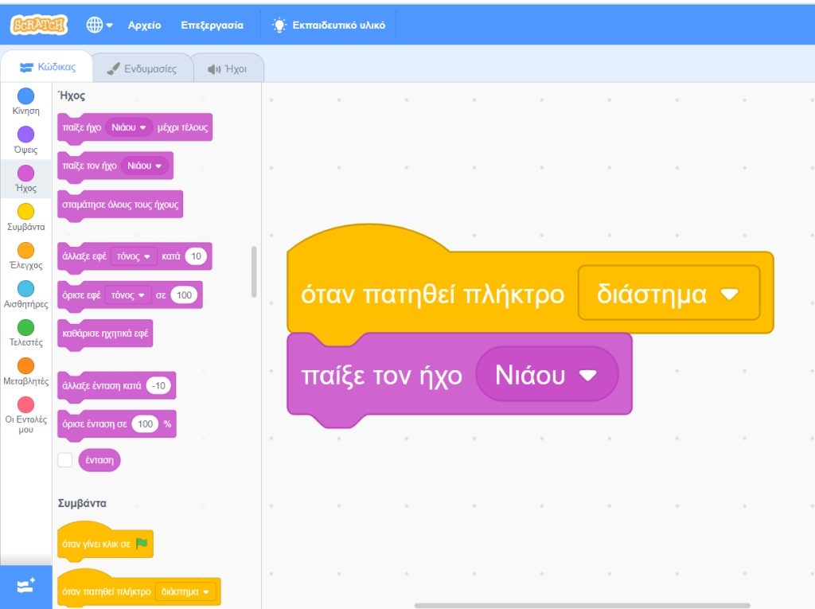This screenshot has height=609, width=815.
Task: Click the 100 value in όρισε ένταση block
Action: click(x=145, y=424)
